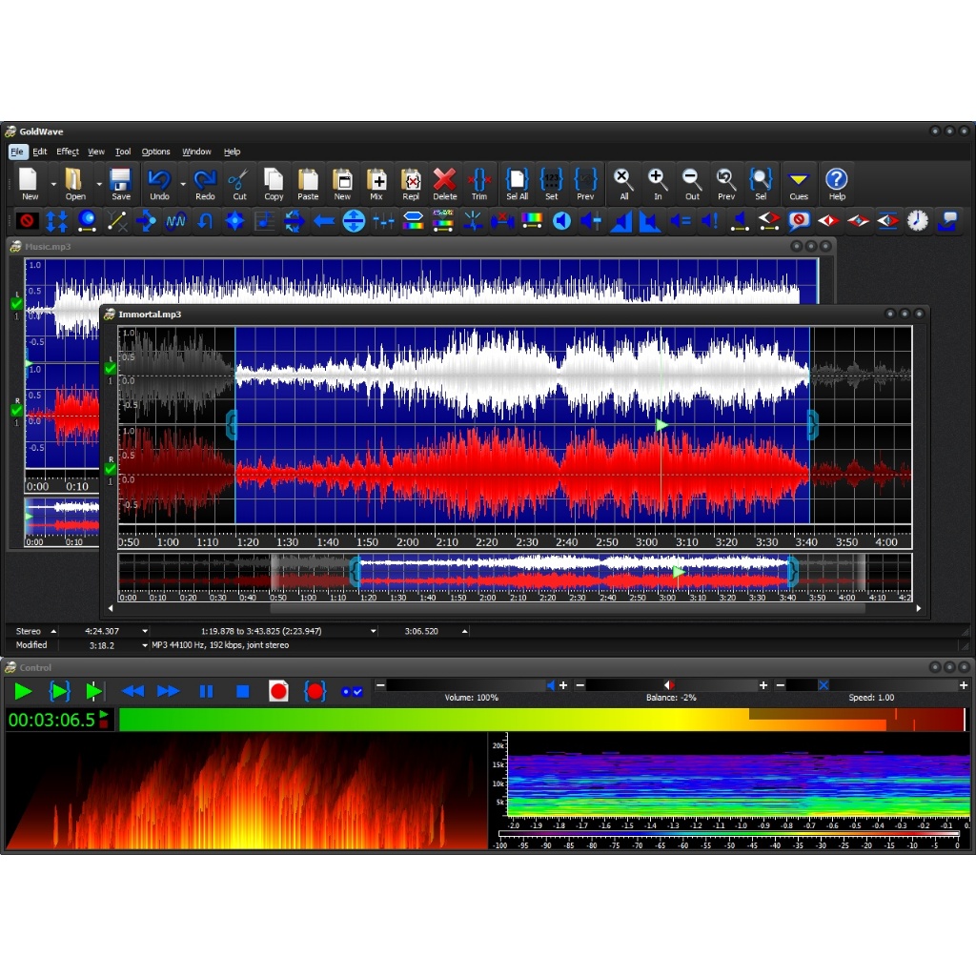This screenshot has width=976, height=976.
Task: Click the Mix toolbar icon
Action: coord(376,183)
